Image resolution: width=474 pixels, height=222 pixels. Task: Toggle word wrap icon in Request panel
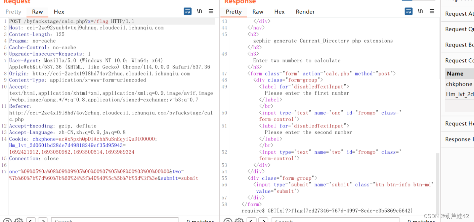(x=187, y=11)
